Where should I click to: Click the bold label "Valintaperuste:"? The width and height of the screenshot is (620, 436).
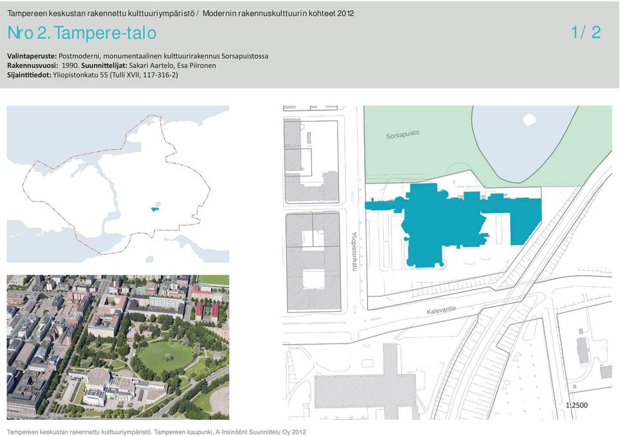[x=32, y=56]
